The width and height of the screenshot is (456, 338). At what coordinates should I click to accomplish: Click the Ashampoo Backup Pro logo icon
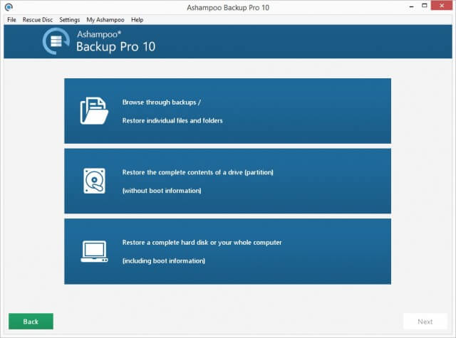tap(56, 41)
